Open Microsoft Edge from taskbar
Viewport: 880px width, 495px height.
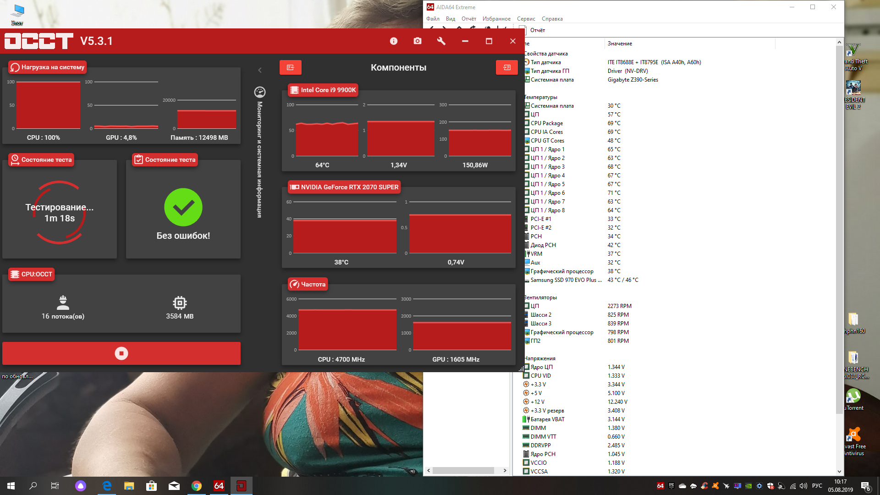pos(107,486)
